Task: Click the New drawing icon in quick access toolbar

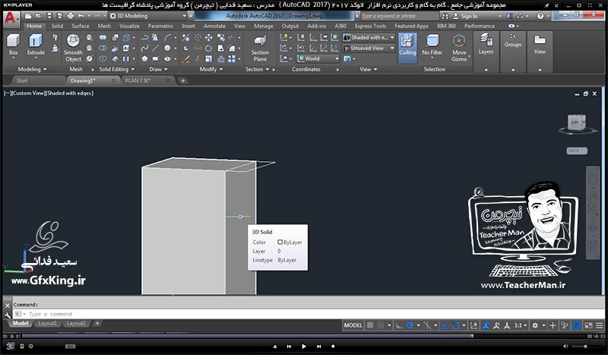Action: click(x=28, y=16)
